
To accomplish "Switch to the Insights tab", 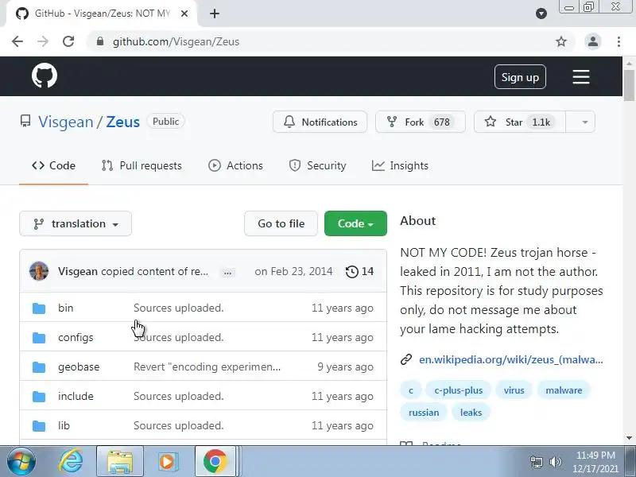I will (x=400, y=166).
